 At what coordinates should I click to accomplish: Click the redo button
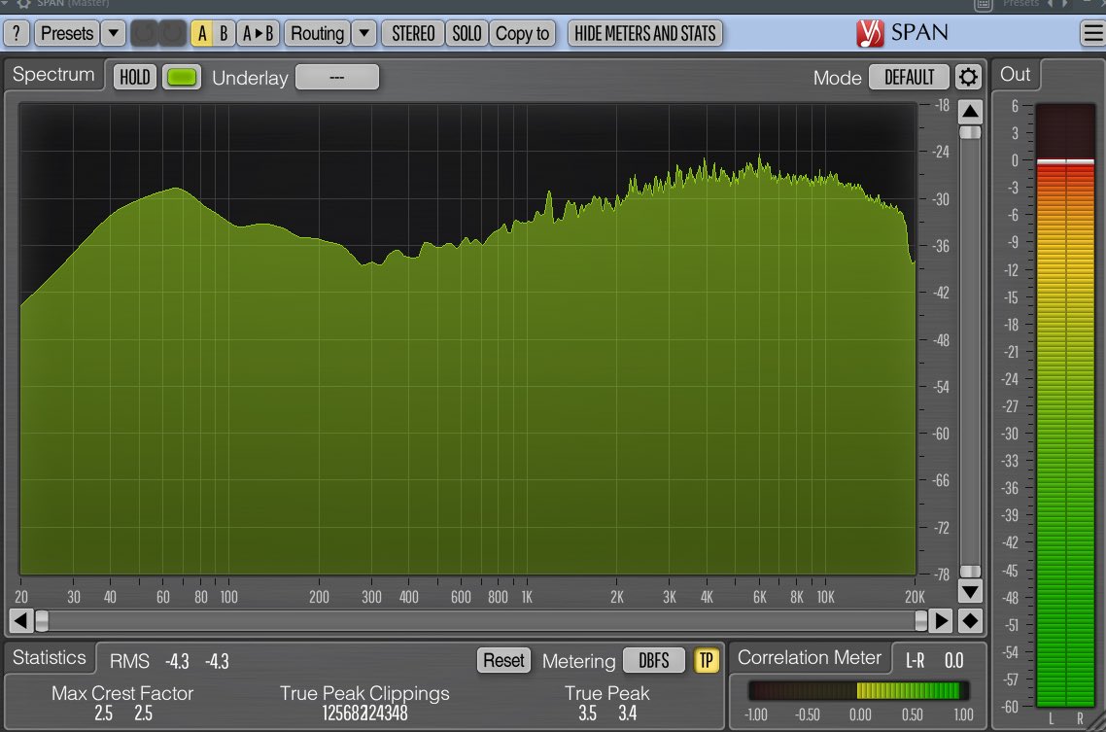point(172,33)
